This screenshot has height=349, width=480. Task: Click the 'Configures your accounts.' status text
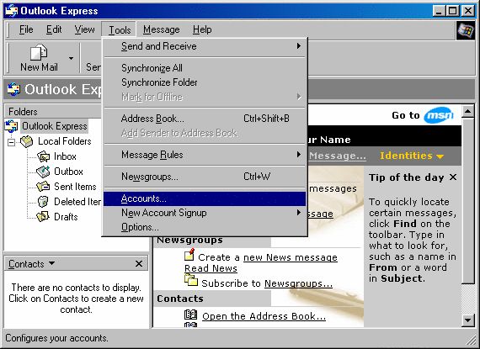tap(56, 338)
